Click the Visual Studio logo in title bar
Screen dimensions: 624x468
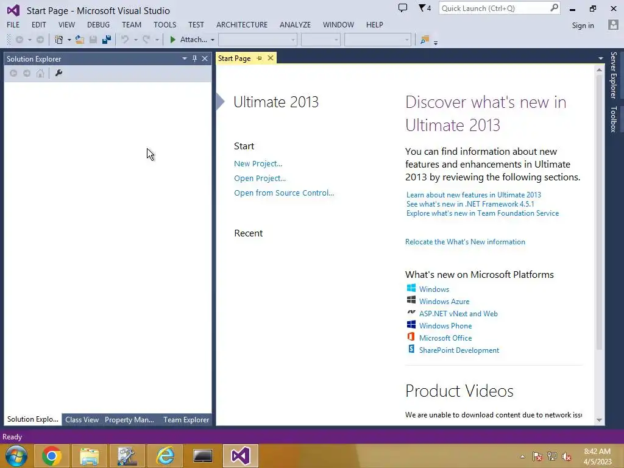click(x=13, y=10)
